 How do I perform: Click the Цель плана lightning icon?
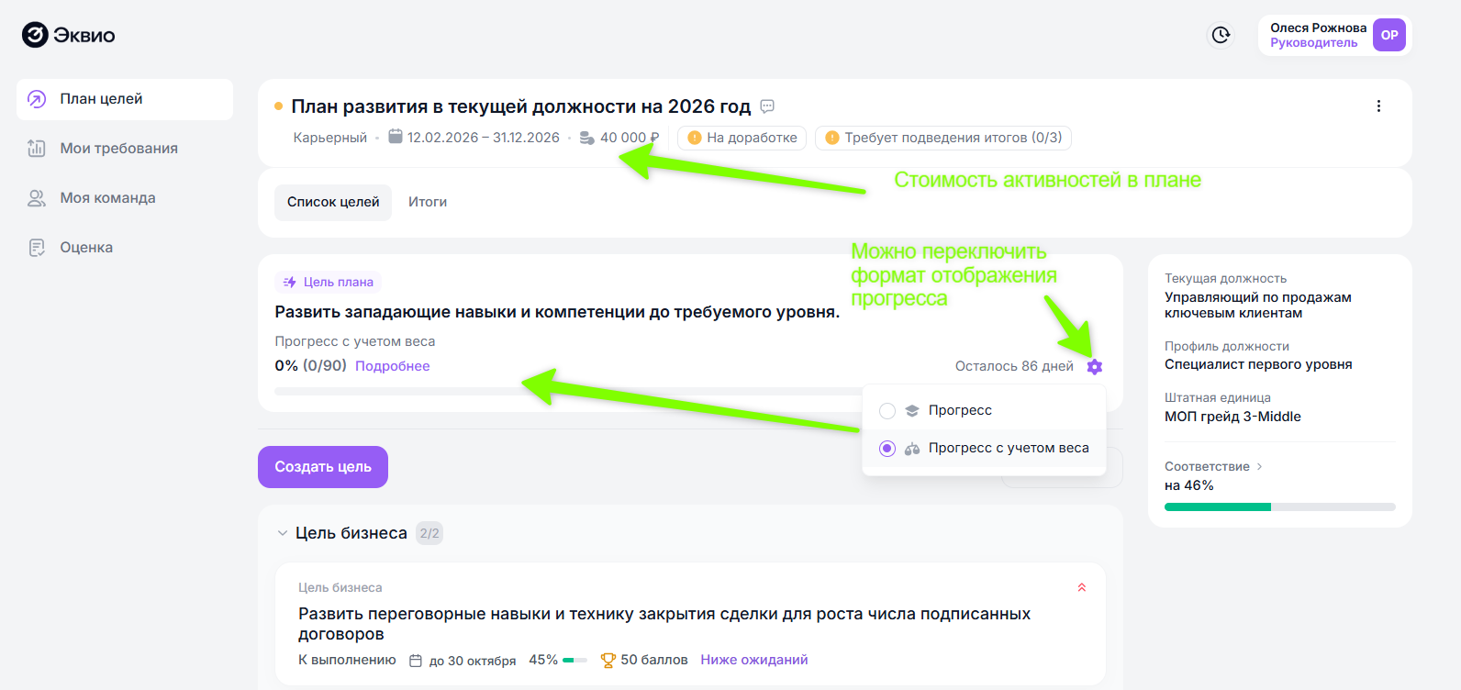(290, 283)
